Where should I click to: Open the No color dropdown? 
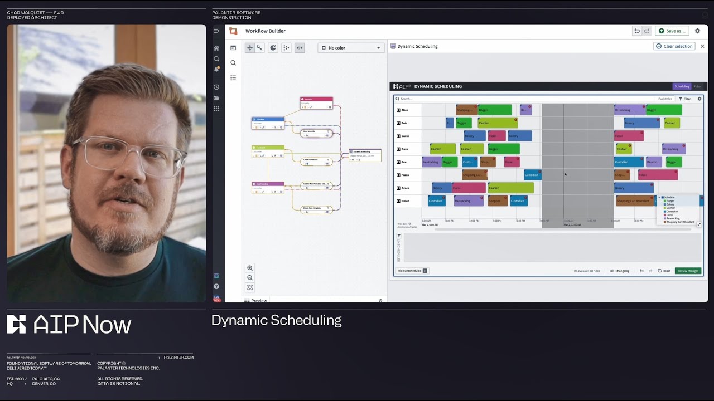[351, 48]
